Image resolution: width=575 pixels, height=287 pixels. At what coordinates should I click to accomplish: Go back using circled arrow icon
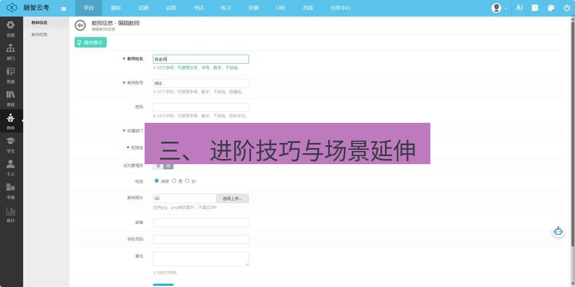pos(80,25)
